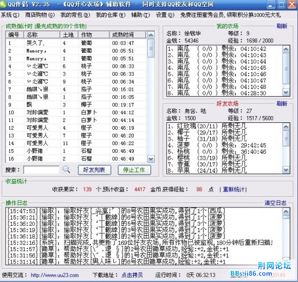298x282 pixels.
Task: Click the 免费注册蜜秀会员 promotion link
Action: [230, 15]
